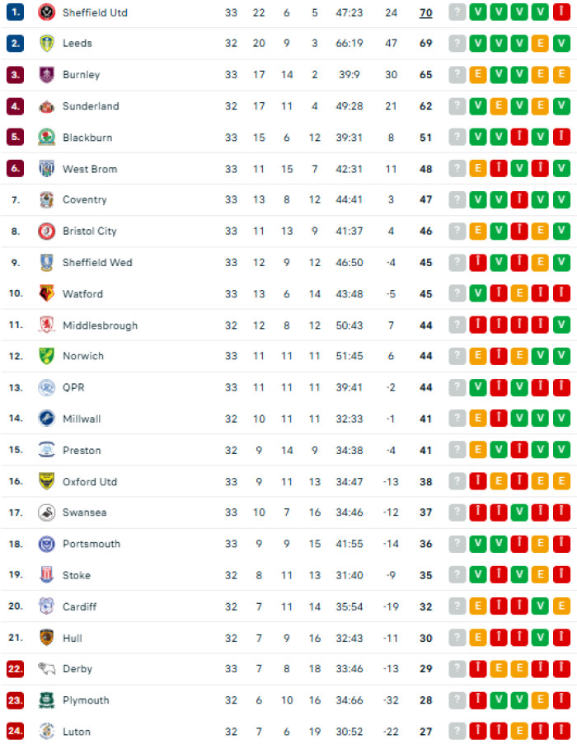Click the position 24 relegation badge
The image size is (577, 744).
15,731
